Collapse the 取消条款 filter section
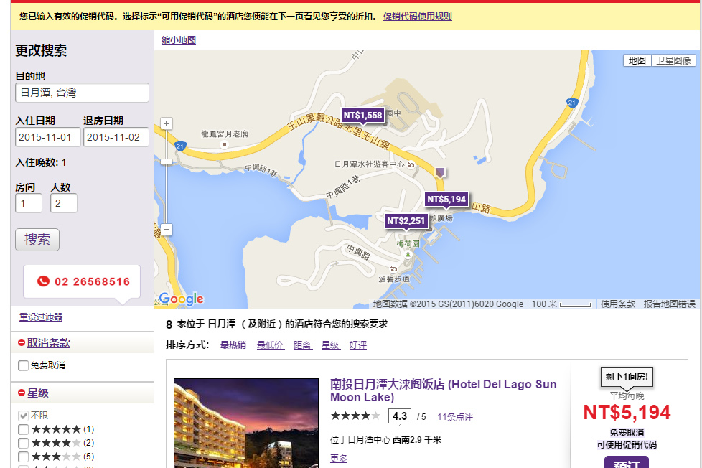 point(20,342)
